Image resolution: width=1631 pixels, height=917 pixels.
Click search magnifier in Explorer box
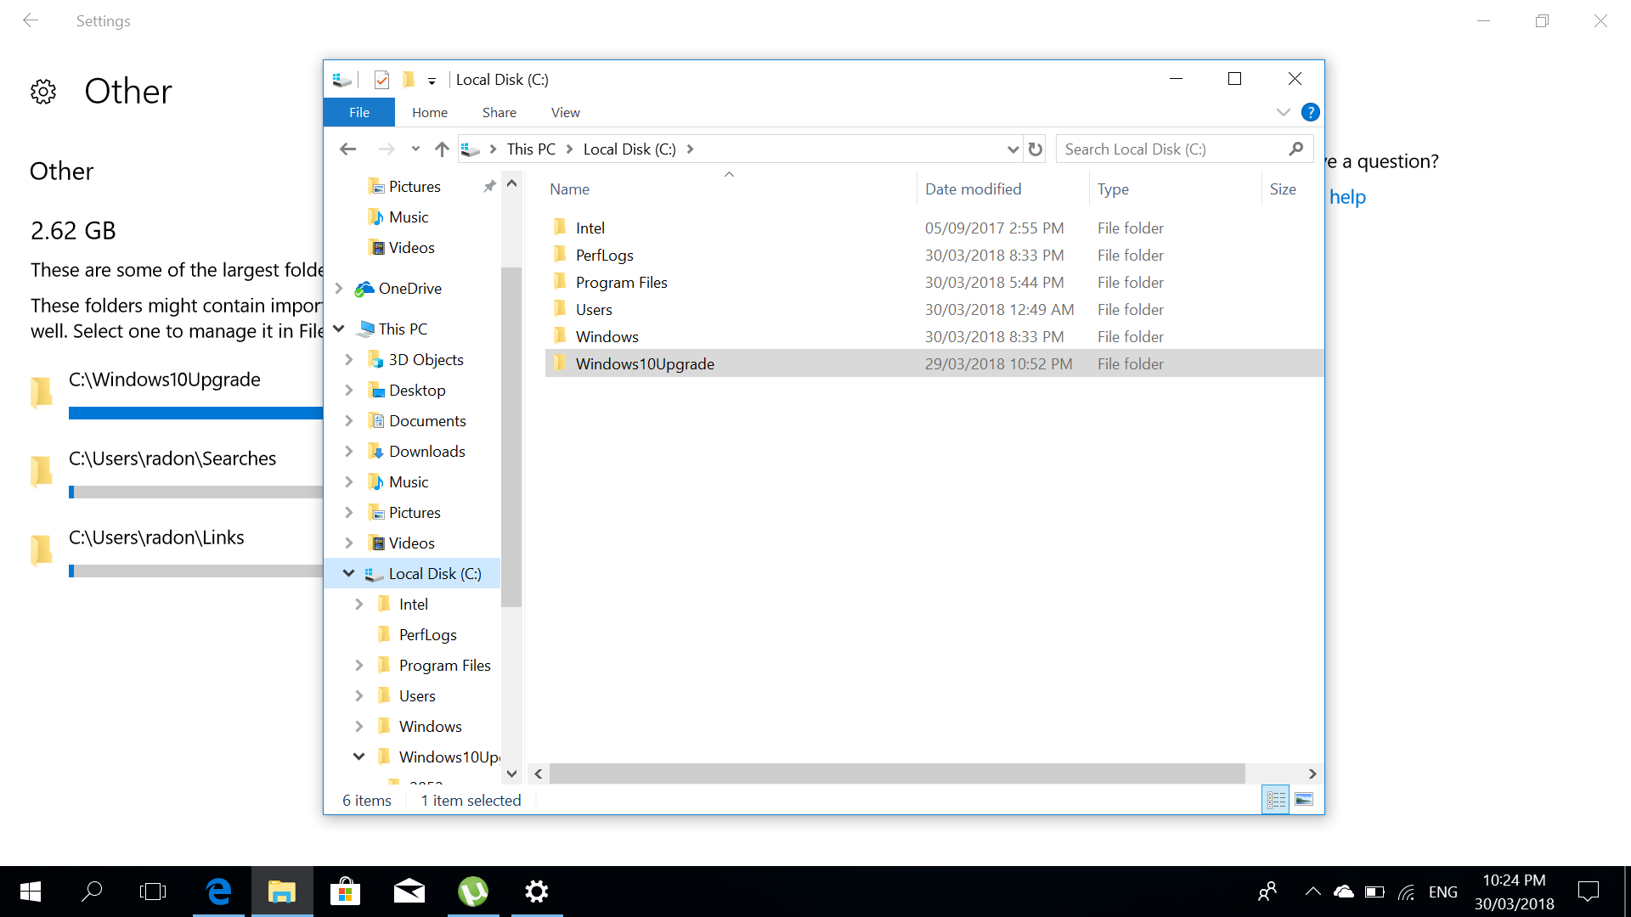(x=1295, y=149)
